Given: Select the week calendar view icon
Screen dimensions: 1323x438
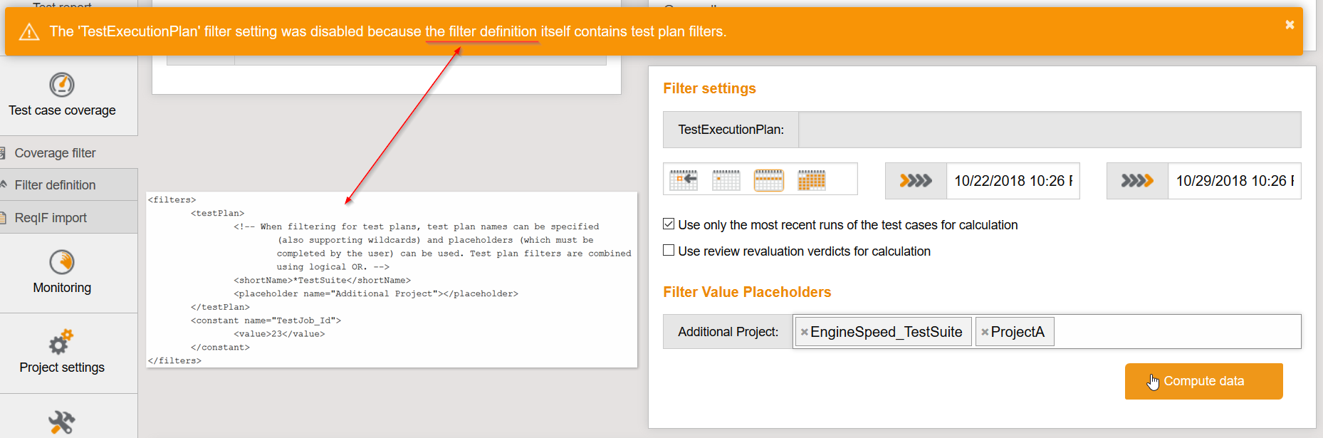Looking at the screenshot, I should point(769,179).
